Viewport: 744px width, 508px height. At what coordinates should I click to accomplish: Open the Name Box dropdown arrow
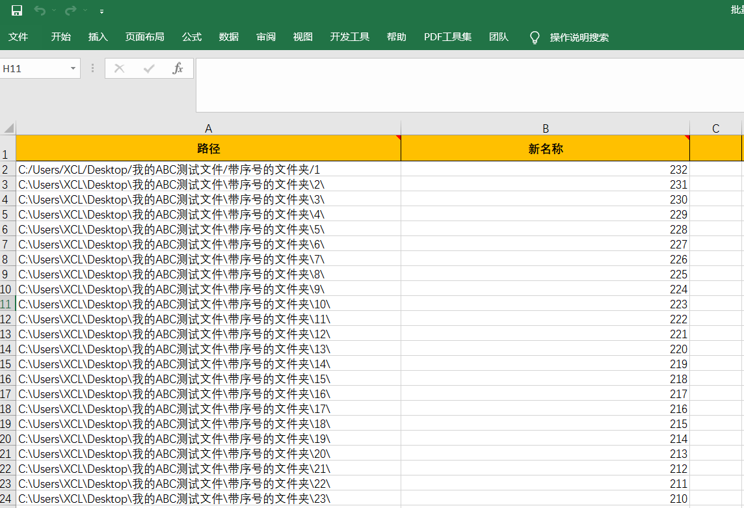coord(72,68)
